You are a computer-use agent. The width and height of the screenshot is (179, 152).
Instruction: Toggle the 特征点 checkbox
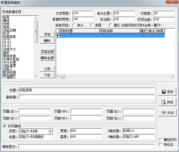tap(160, 145)
